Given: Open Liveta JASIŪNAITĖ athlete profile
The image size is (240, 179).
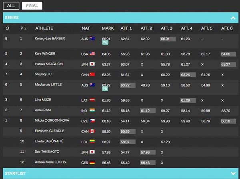Looking at the screenshot, I should (x=49, y=141).
